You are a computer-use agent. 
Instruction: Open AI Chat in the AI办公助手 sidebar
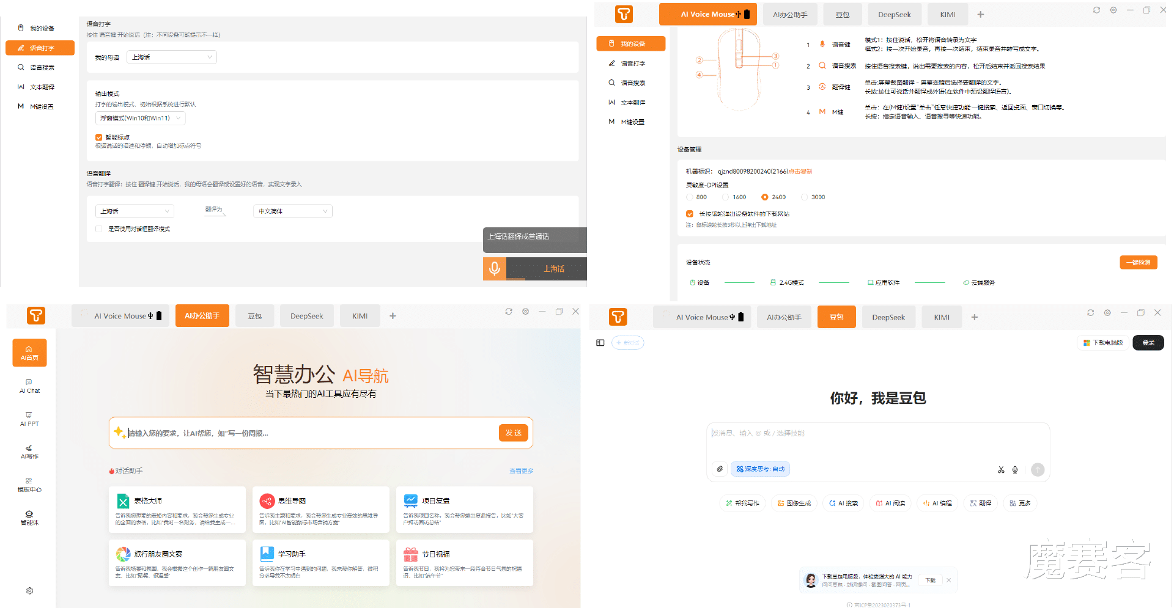point(29,386)
